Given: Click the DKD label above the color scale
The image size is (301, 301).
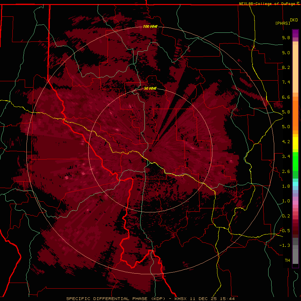Looking at the screenshot, I should pos(294,20).
